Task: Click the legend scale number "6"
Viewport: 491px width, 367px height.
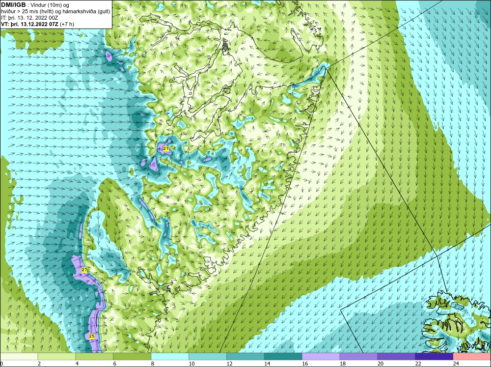Action: coord(114,364)
